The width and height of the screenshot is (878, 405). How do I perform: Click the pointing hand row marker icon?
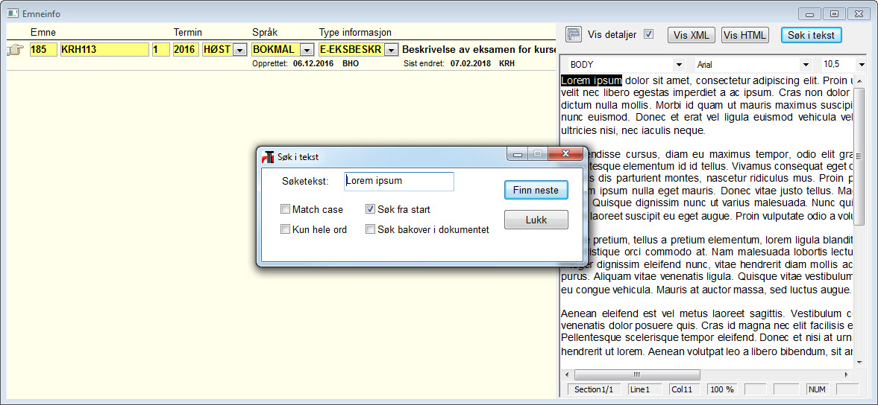pyautogui.click(x=15, y=51)
